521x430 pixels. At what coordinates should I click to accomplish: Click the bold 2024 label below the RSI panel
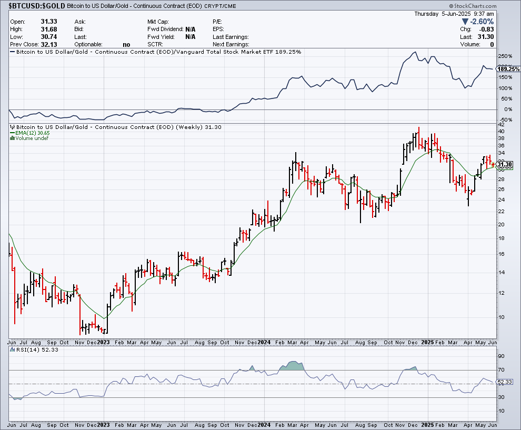(264, 425)
